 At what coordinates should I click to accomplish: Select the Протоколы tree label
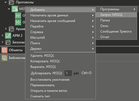tap(25, 2)
